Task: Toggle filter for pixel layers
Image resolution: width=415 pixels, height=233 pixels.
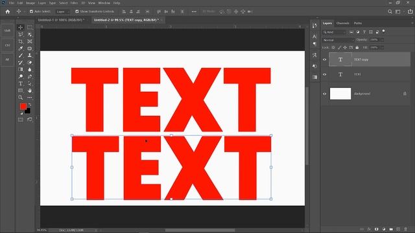Action: click(351, 32)
